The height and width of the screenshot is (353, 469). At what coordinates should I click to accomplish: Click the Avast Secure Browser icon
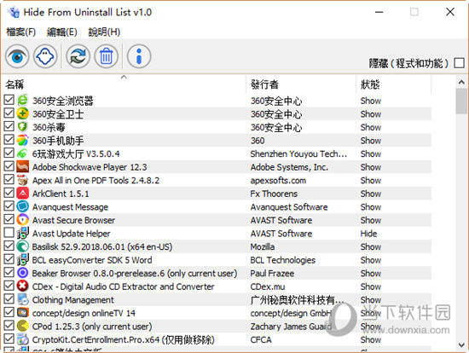pos(22,220)
